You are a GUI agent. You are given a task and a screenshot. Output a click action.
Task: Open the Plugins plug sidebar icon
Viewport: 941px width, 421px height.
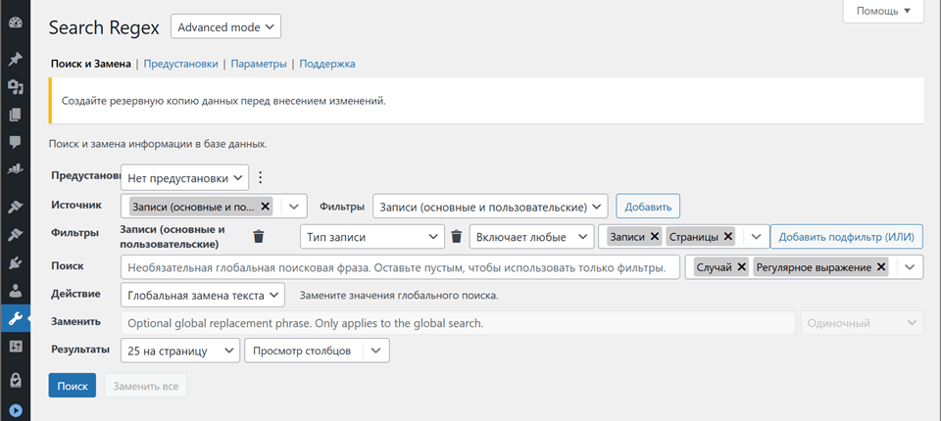pos(16,263)
